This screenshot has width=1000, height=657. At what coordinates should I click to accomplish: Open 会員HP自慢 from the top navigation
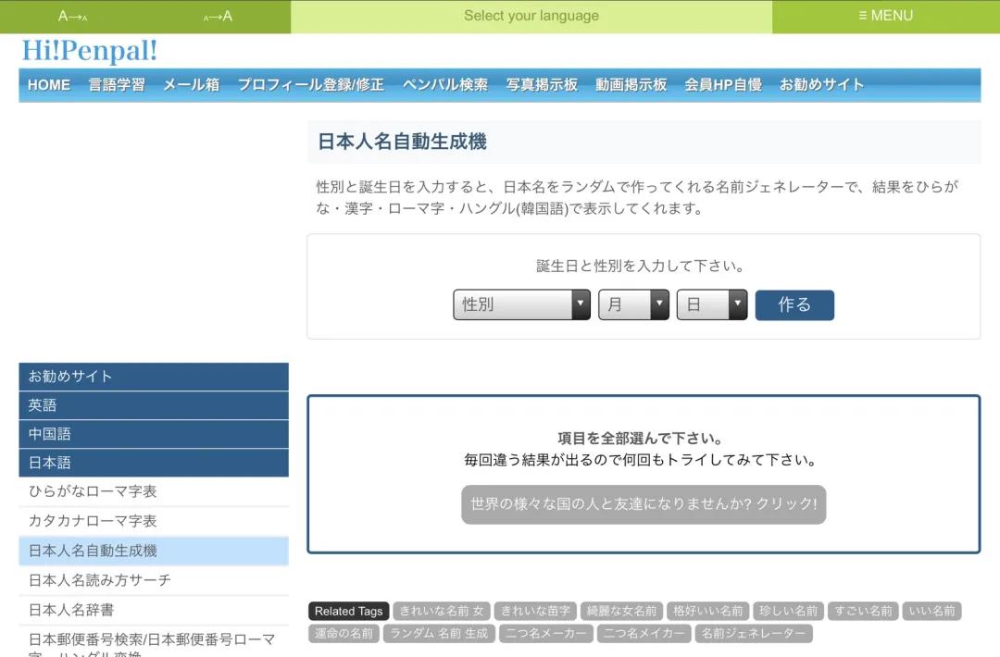click(x=722, y=84)
